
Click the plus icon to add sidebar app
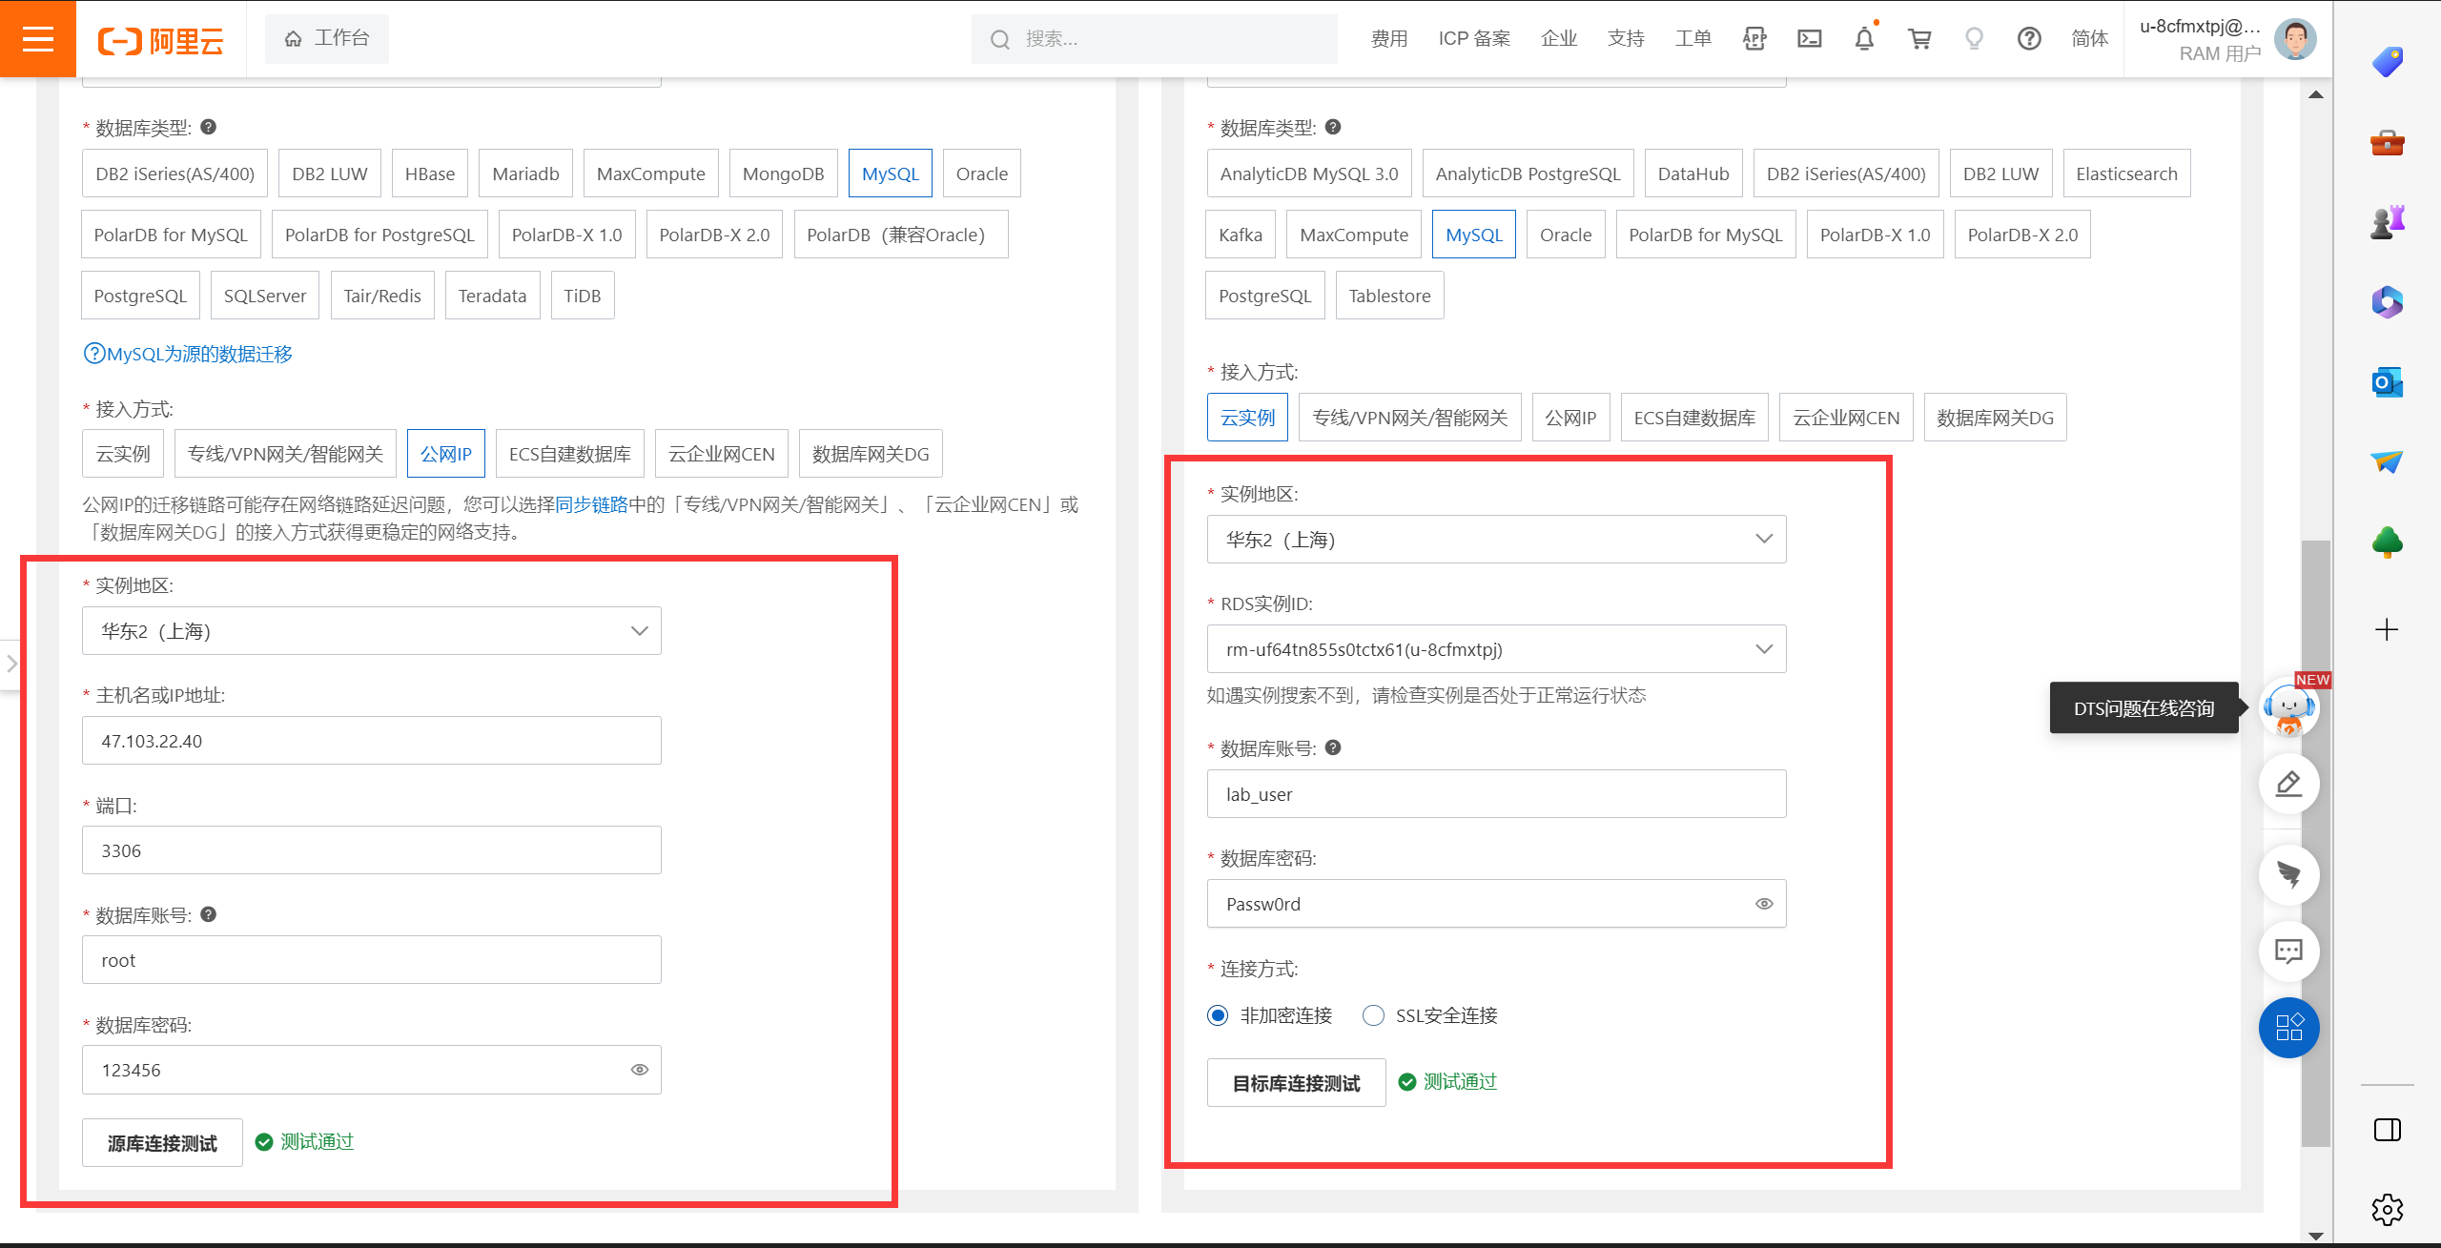point(2387,629)
